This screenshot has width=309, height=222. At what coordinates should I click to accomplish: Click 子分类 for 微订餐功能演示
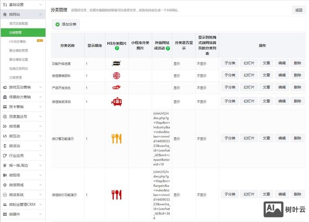point(230,138)
